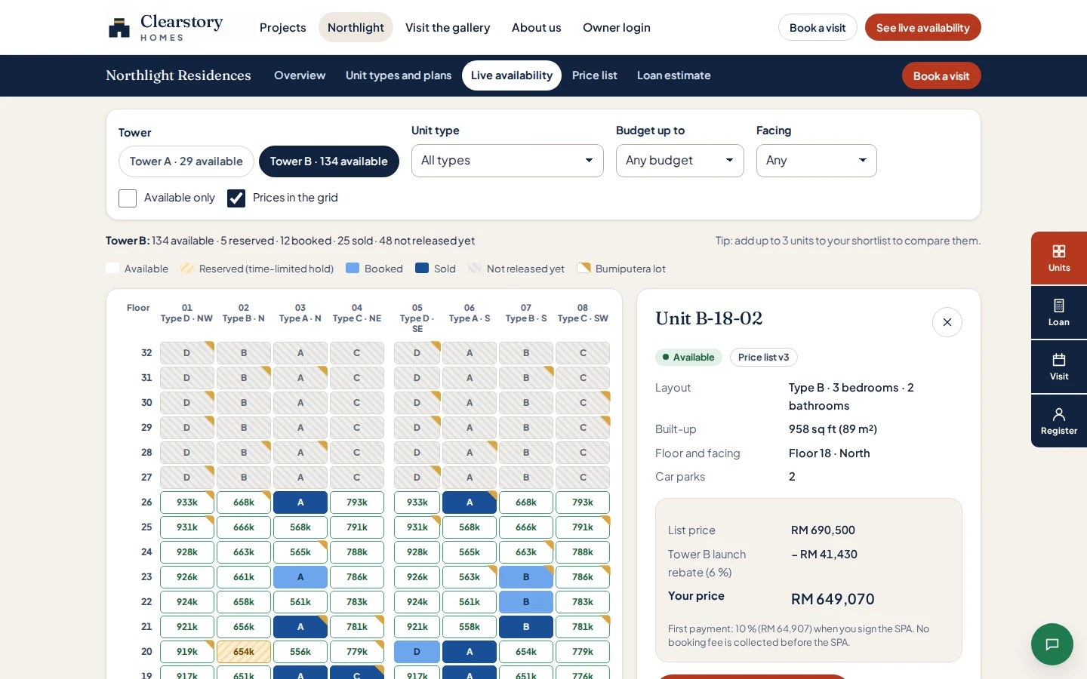Viewport: 1087px width, 679px height.
Task: Switch to the Price list tab
Action: (x=595, y=75)
